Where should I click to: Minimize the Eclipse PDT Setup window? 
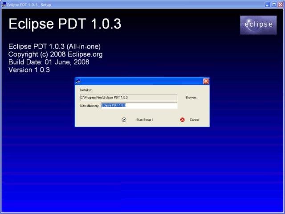[267, 4]
